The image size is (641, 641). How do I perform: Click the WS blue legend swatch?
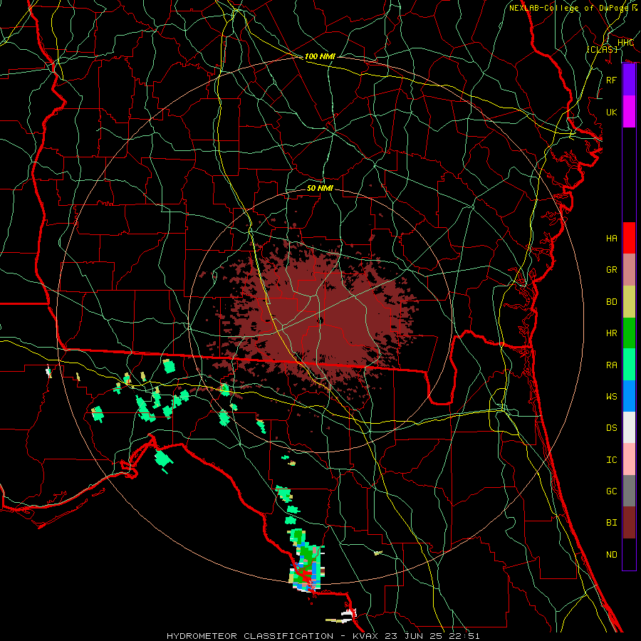(629, 396)
